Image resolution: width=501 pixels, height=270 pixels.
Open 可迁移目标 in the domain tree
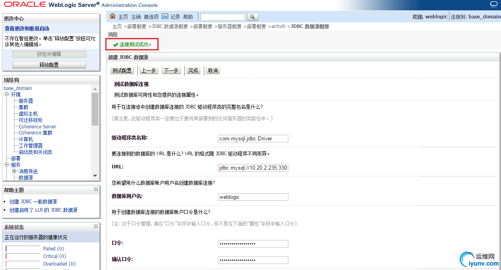(30, 120)
